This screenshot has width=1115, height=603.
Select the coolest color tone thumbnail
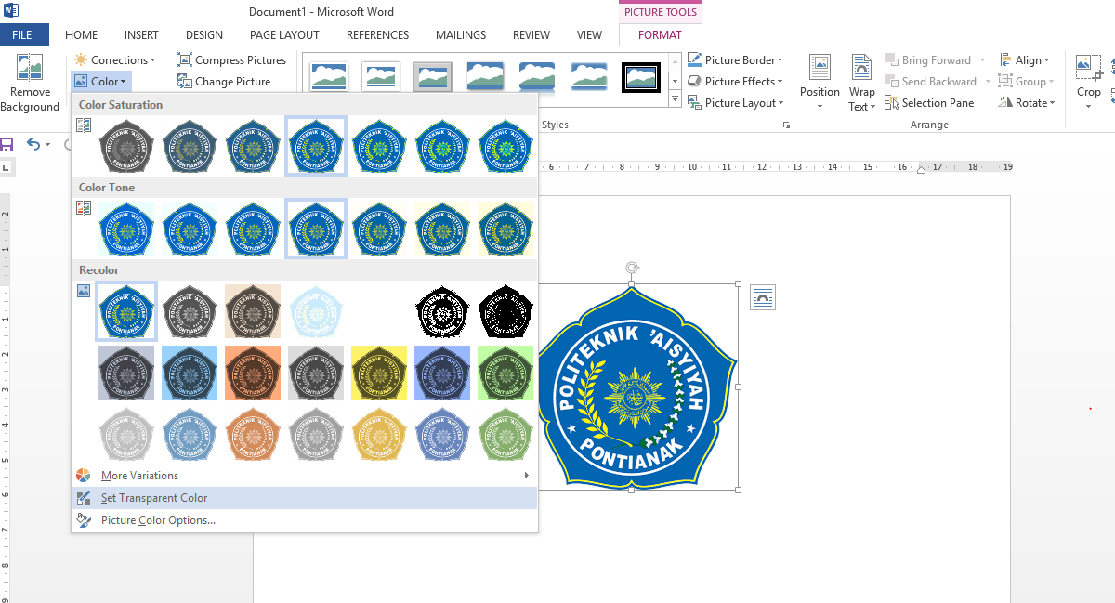pyautogui.click(x=126, y=229)
